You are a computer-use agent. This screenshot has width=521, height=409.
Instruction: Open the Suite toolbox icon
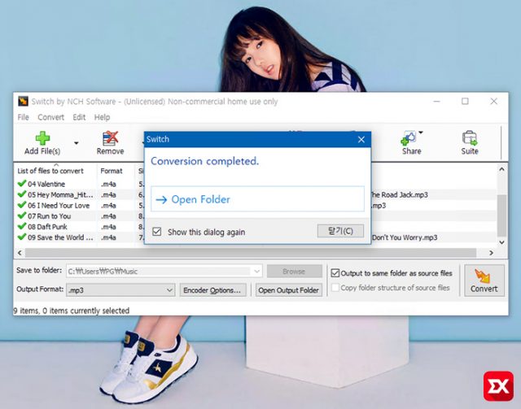[x=470, y=138]
